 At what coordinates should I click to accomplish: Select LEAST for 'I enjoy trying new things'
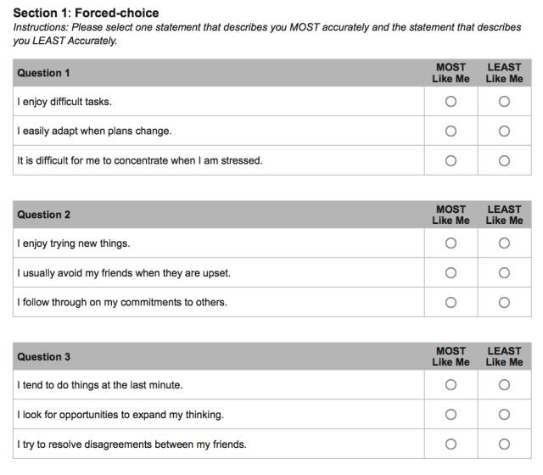(504, 243)
